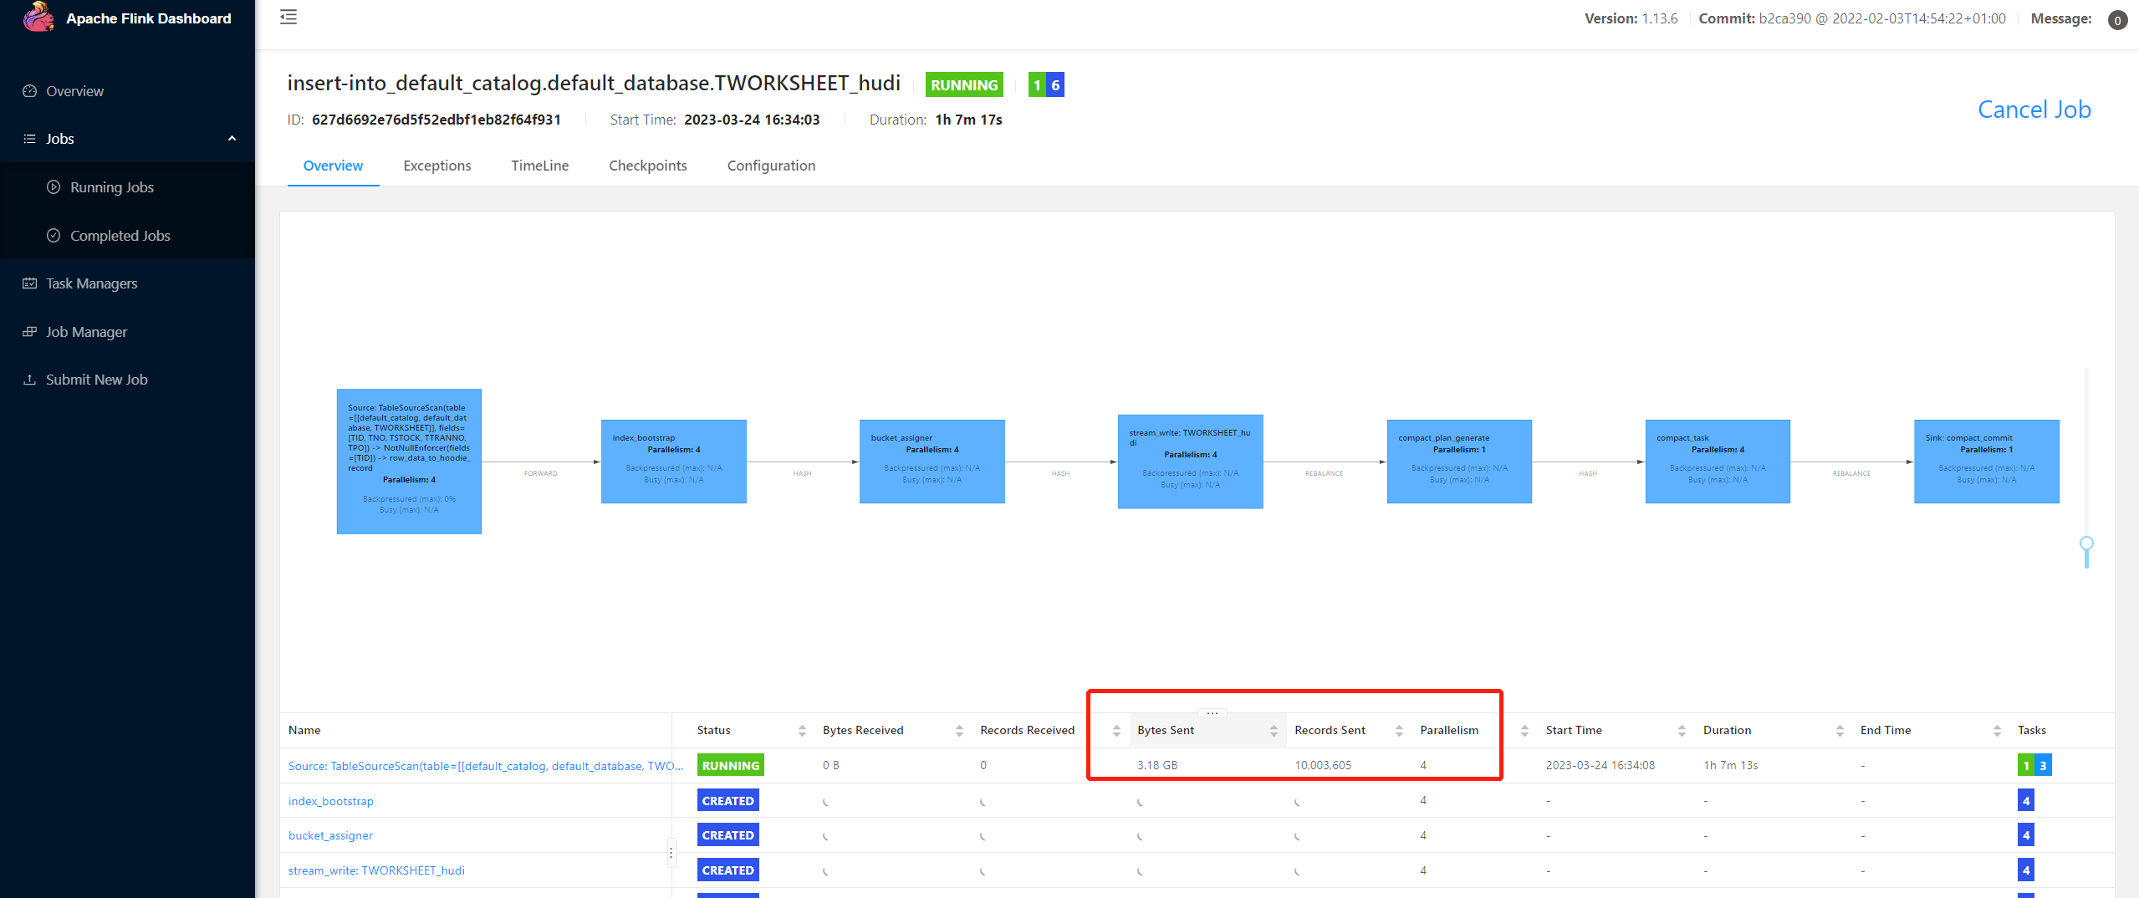Screen dimensions: 2139x898
Task: Sort the table by Status column arrows
Action: [x=802, y=731]
